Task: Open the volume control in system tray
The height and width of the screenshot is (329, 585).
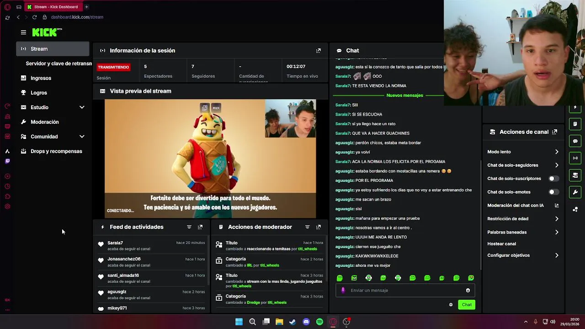Action: [x=553, y=322]
